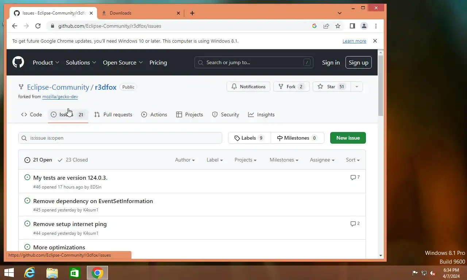Click the is:issue is:open filter field
Screen dimensions: 467x280
pos(120,138)
